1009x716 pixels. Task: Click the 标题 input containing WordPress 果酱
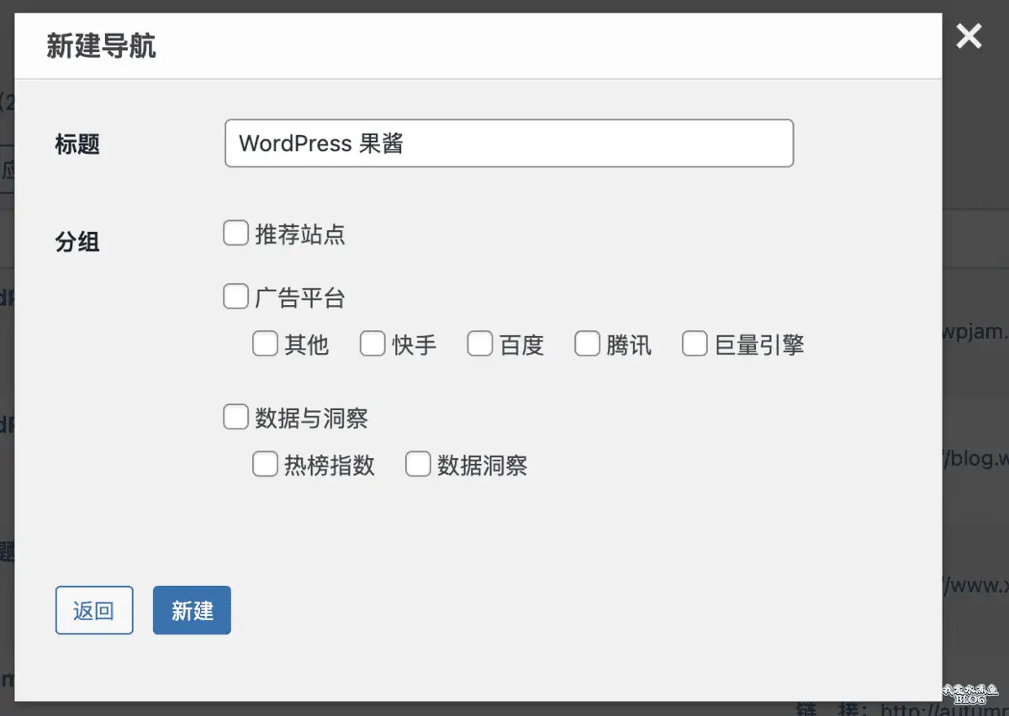click(509, 143)
